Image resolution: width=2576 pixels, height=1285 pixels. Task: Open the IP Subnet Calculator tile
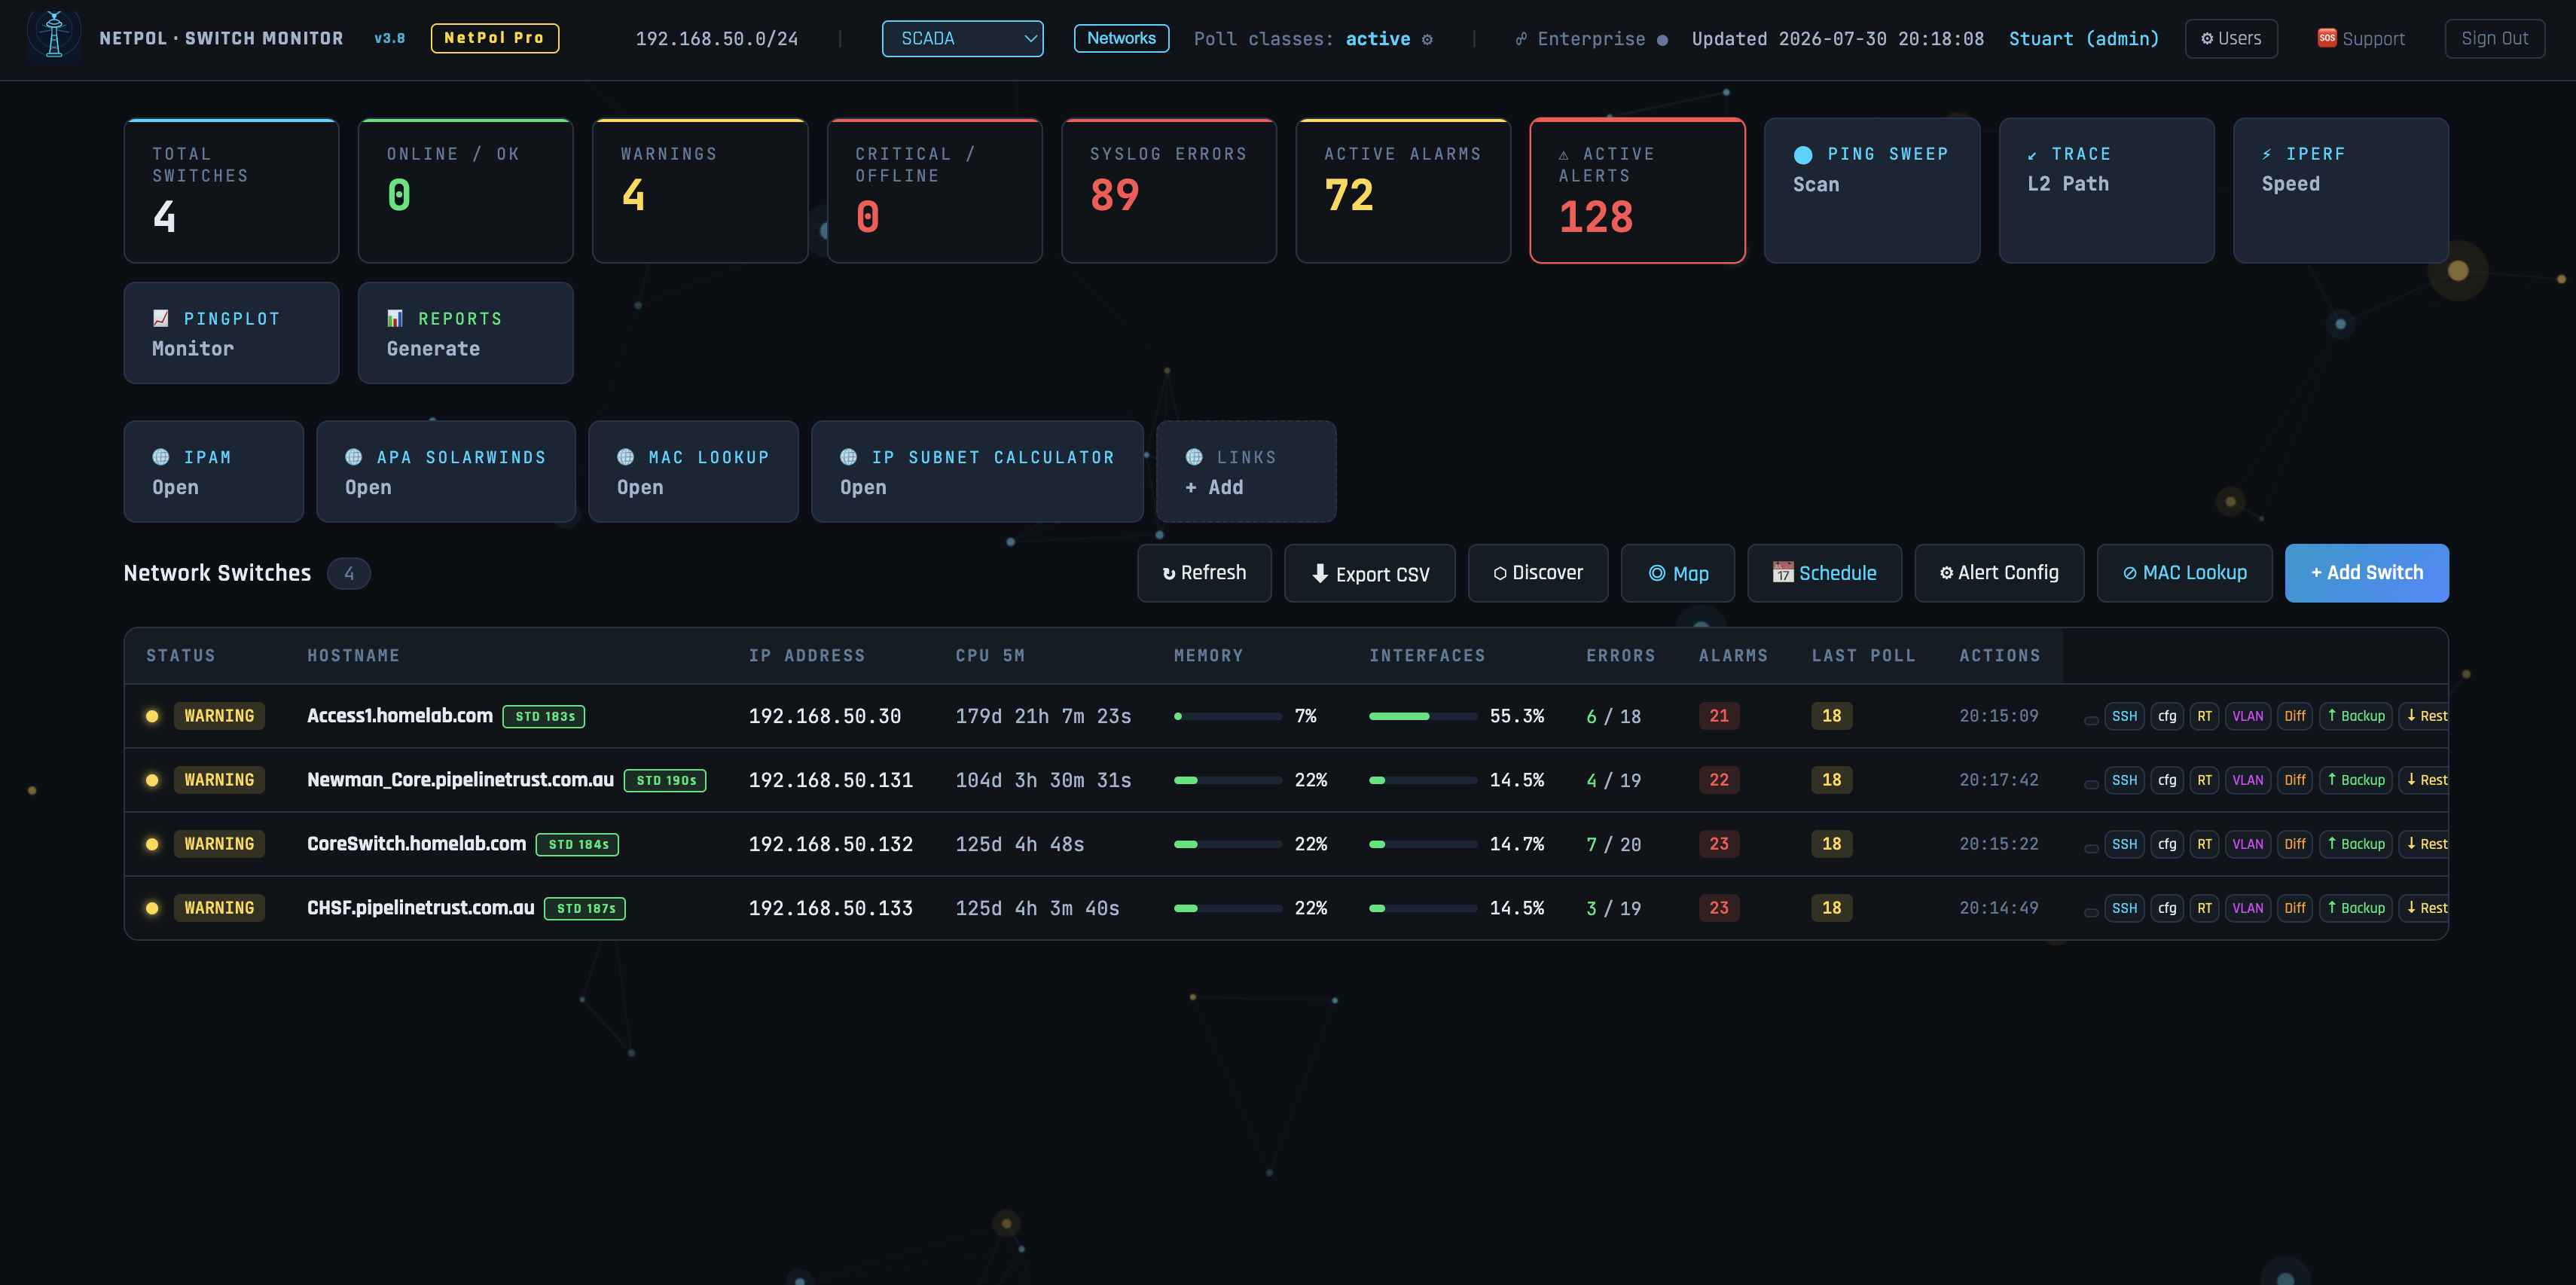click(x=977, y=471)
